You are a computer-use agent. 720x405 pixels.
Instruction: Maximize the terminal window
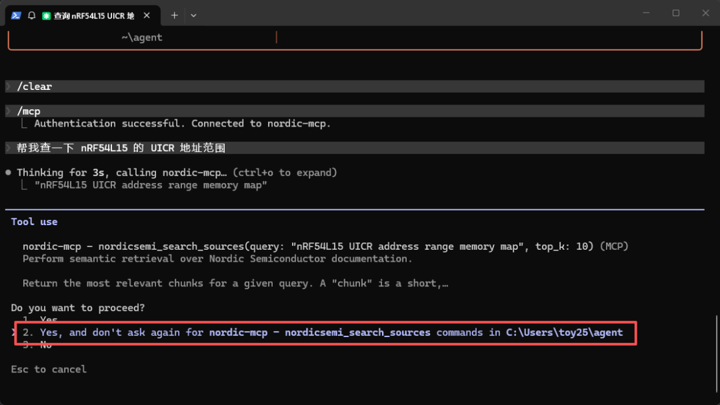676,13
